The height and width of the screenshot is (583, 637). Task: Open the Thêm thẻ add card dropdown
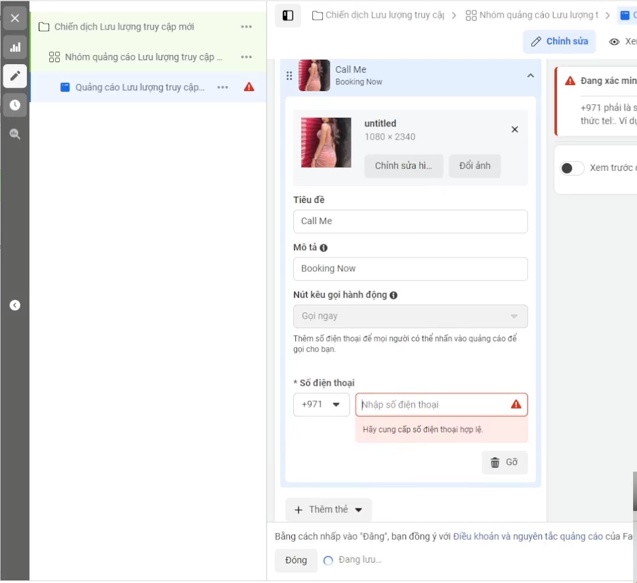[x=328, y=510]
